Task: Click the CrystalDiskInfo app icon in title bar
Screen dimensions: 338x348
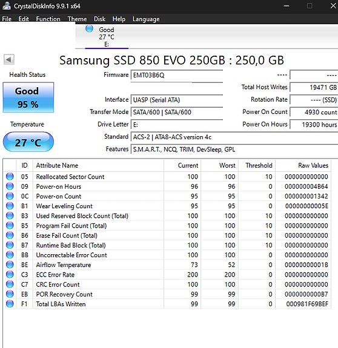Action: pyautogui.click(x=6, y=6)
